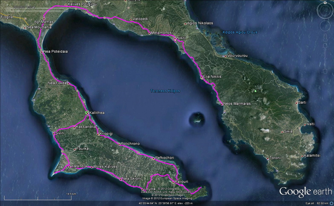
Task: Click the Vourvourou place marker
Action: click(x=225, y=56)
